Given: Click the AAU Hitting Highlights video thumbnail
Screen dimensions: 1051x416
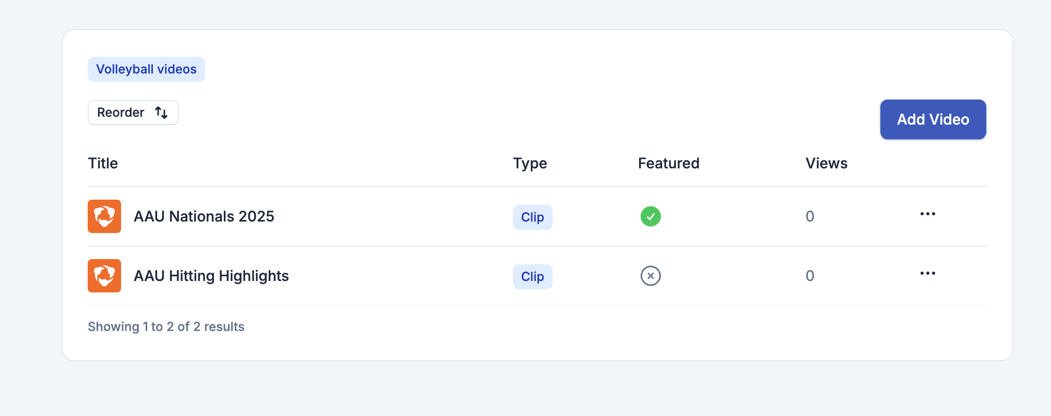Looking at the screenshot, I should 104,276.
